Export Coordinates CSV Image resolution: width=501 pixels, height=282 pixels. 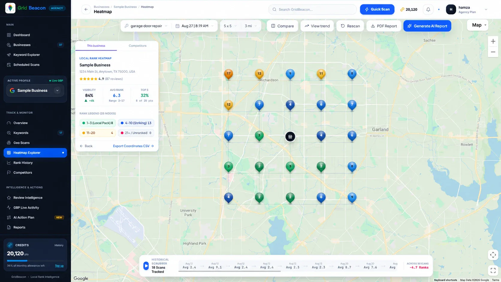click(133, 146)
